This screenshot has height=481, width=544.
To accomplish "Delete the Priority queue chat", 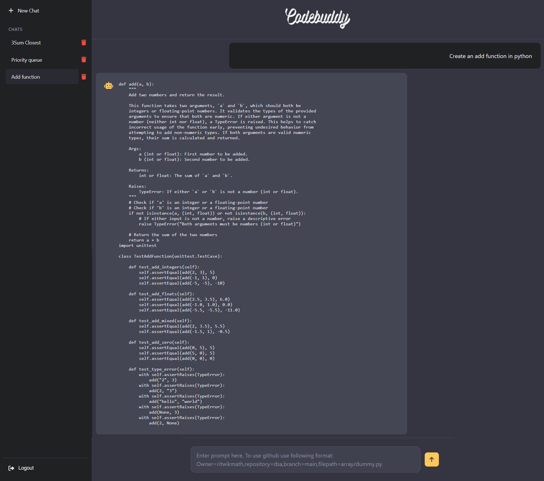I will pos(84,59).
